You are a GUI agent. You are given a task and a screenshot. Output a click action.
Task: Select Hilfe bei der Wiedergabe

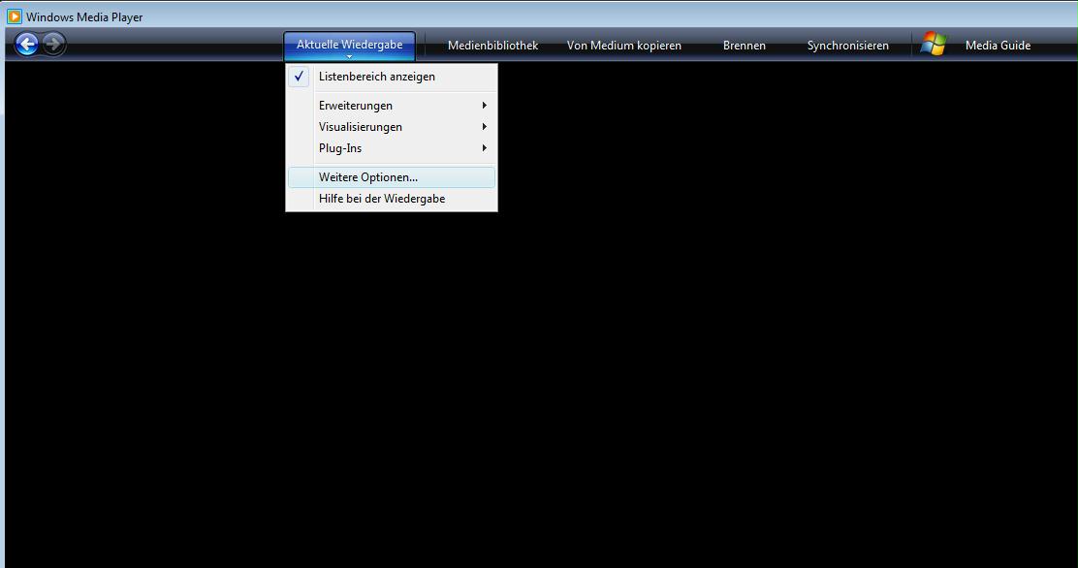tap(392, 198)
